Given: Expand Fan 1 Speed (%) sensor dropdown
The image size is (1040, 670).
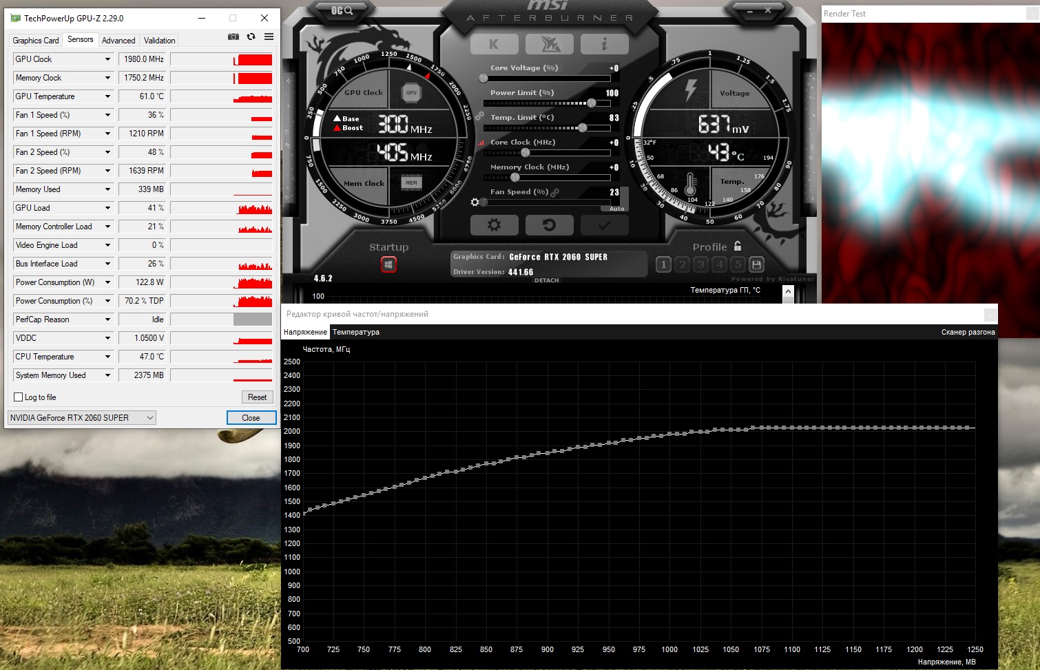Looking at the screenshot, I should (107, 115).
